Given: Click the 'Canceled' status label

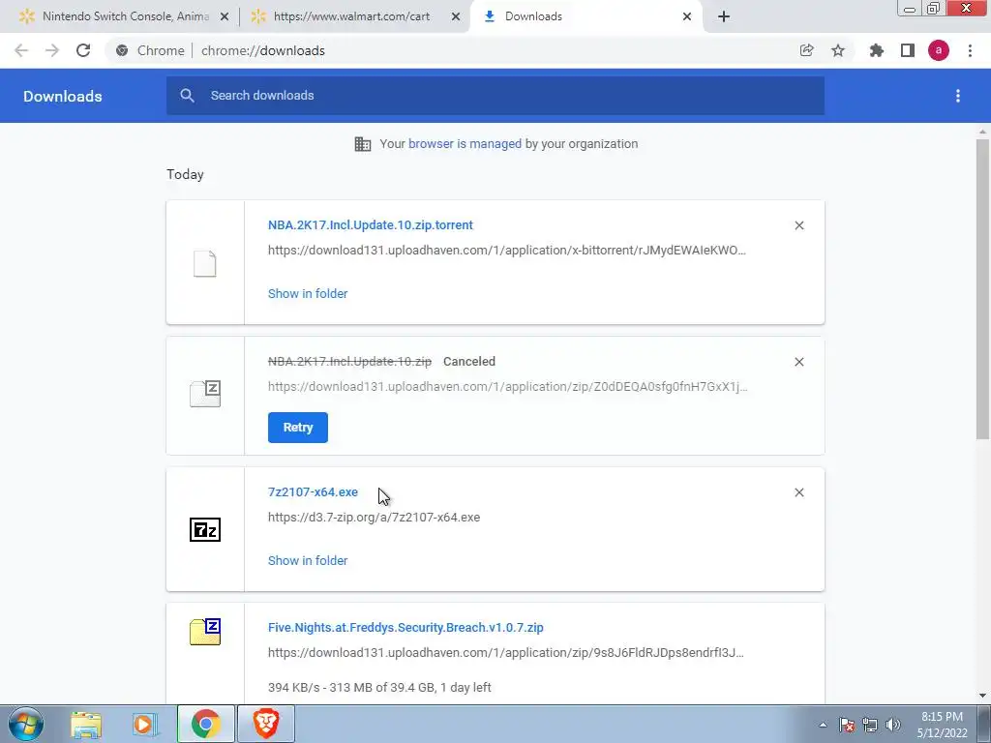Looking at the screenshot, I should point(469,362).
